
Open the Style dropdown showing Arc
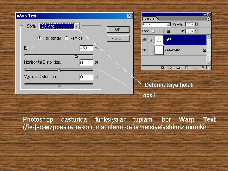coord(59,26)
